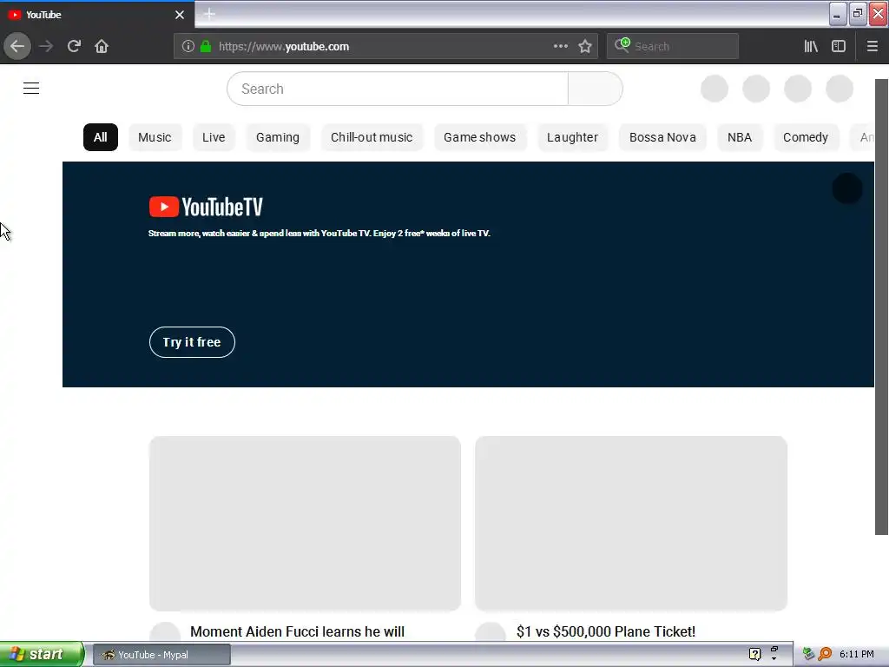Open a new tab with plus button
This screenshot has height=667, width=889.
coord(209,14)
